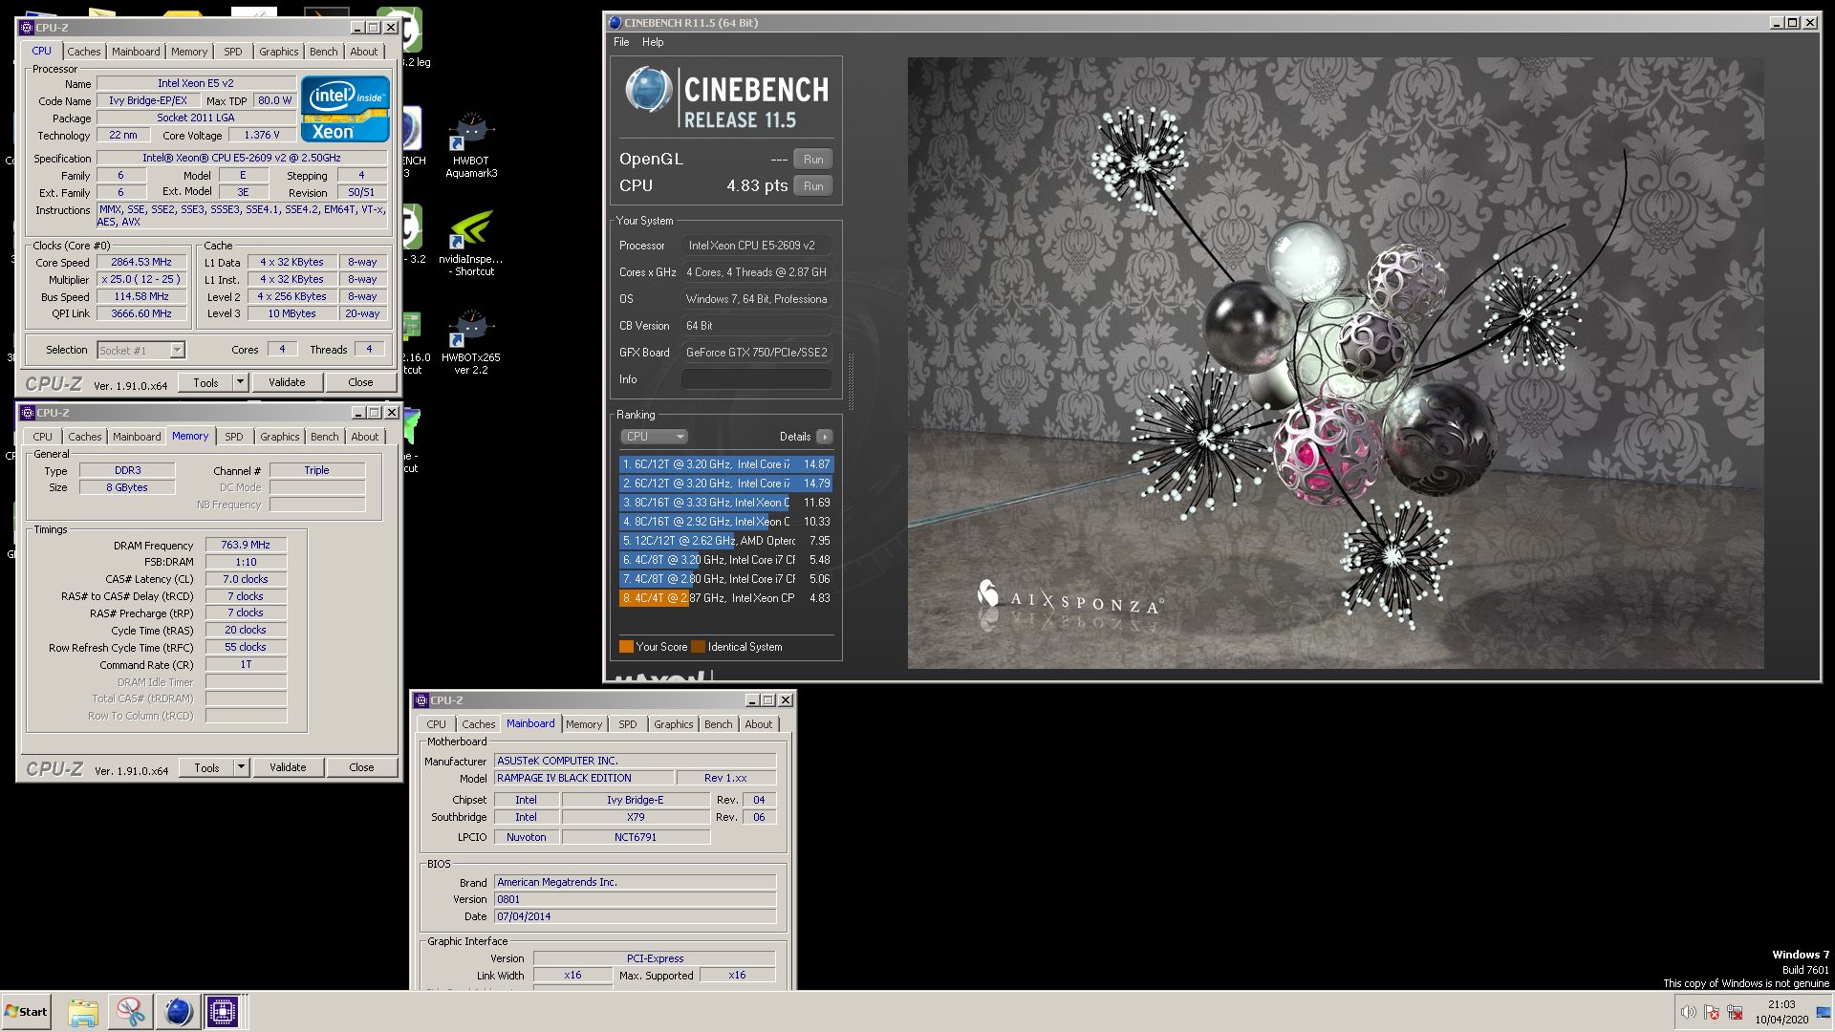The height and width of the screenshot is (1032, 1835).
Task: Click Validate in the top CPU-Z window
Action: [x=287, y=382]
